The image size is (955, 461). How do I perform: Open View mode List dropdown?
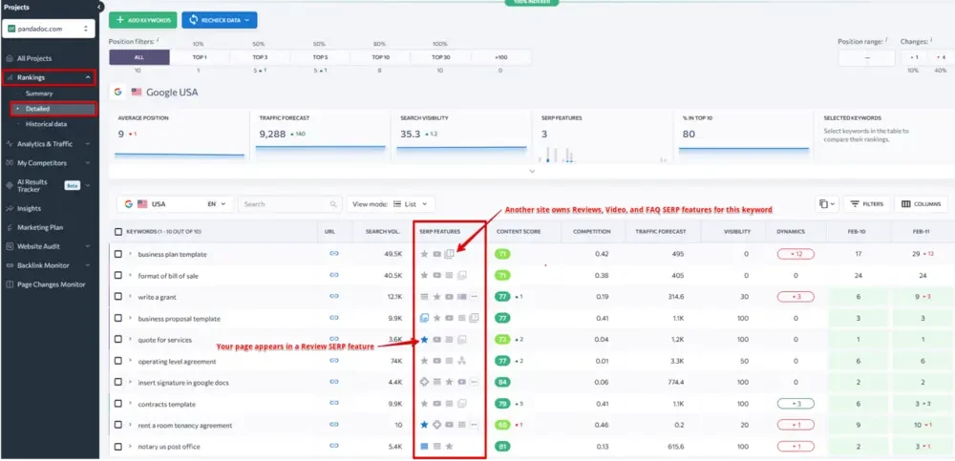tap(391, 204)
